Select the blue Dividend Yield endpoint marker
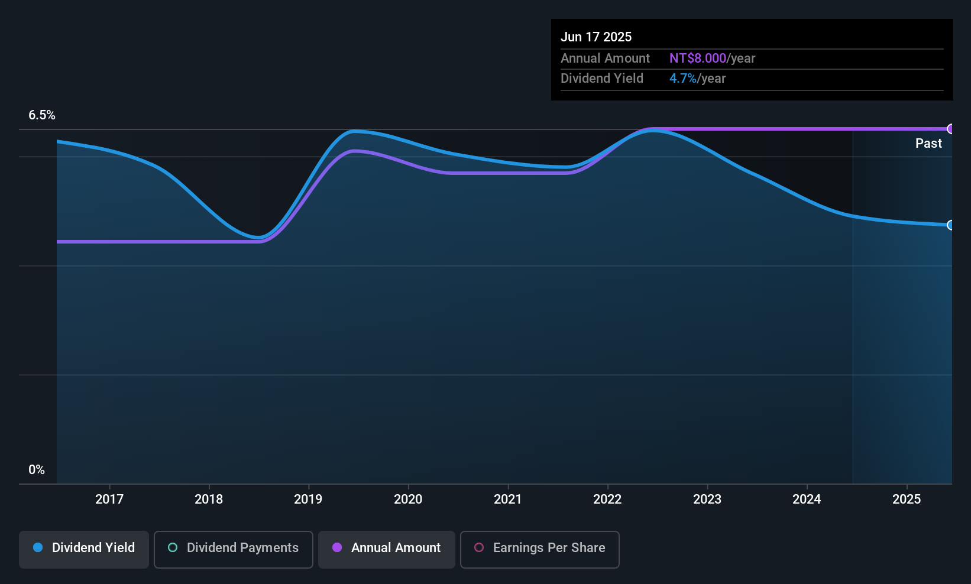 [x=950, y=225]
